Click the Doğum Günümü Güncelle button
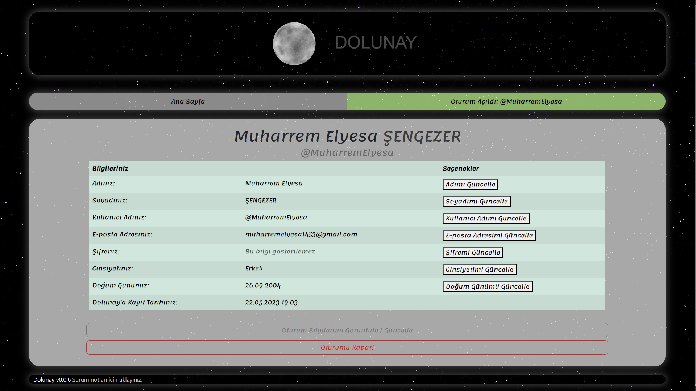 click(x=488, y=286)
